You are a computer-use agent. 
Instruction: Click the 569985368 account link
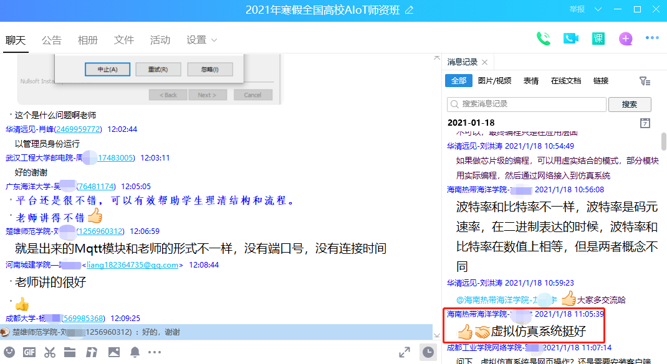pos(84,318)
